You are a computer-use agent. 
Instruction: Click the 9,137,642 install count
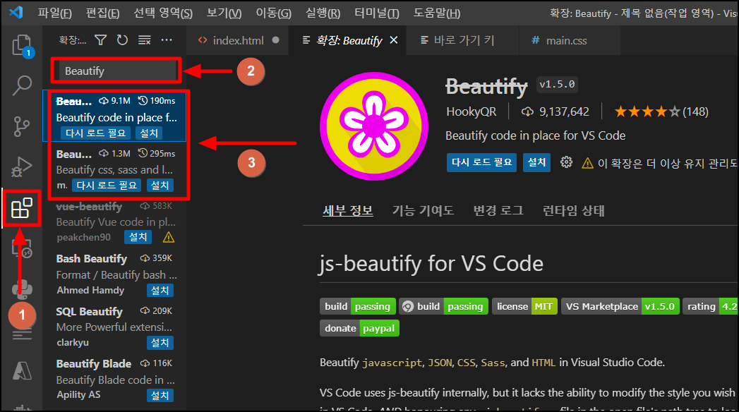pyautogui.click(x=555, y=111)
